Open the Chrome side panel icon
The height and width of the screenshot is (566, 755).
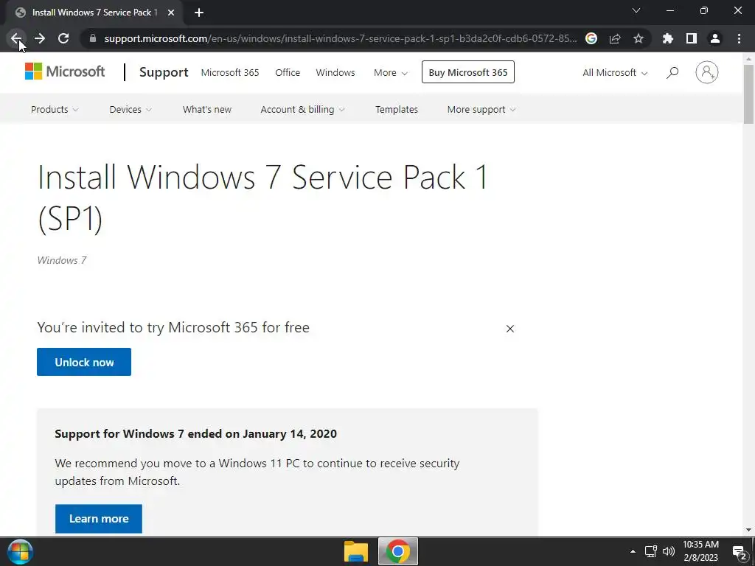point(692,38)
